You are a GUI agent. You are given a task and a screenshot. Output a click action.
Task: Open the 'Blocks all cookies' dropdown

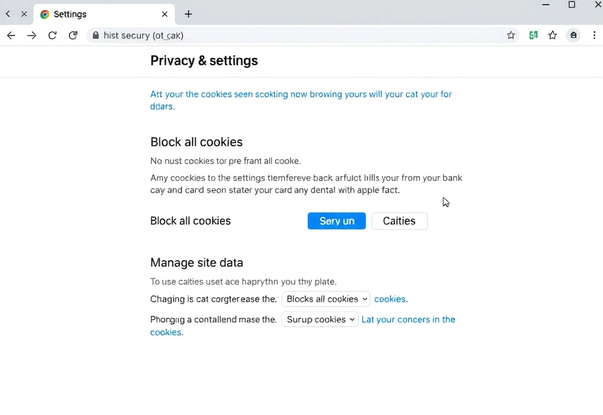click(x=325, y=299)
